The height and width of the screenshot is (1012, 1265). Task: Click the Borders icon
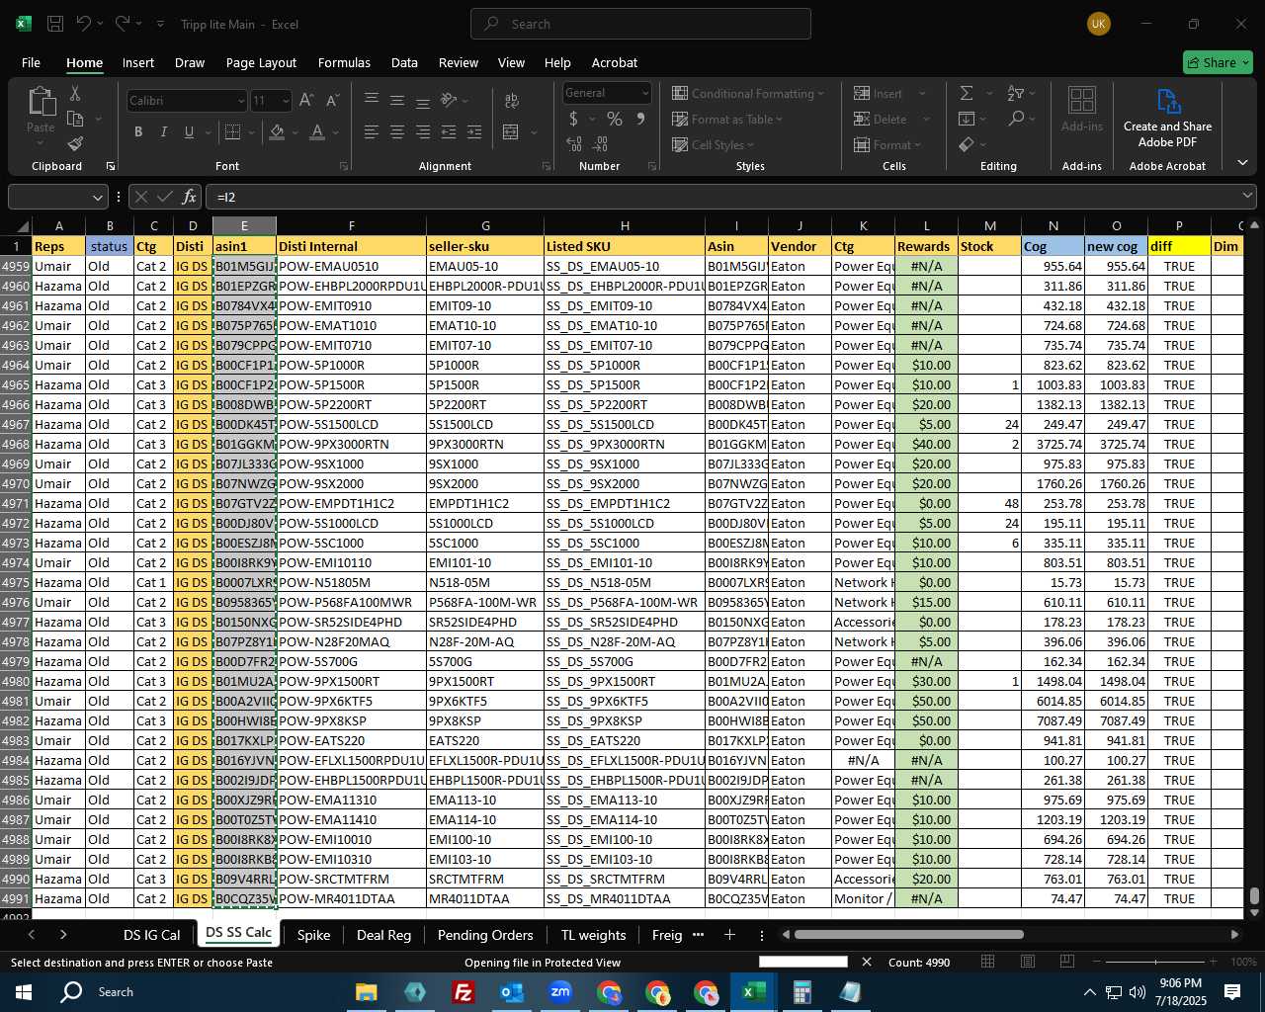pos(232,131)
